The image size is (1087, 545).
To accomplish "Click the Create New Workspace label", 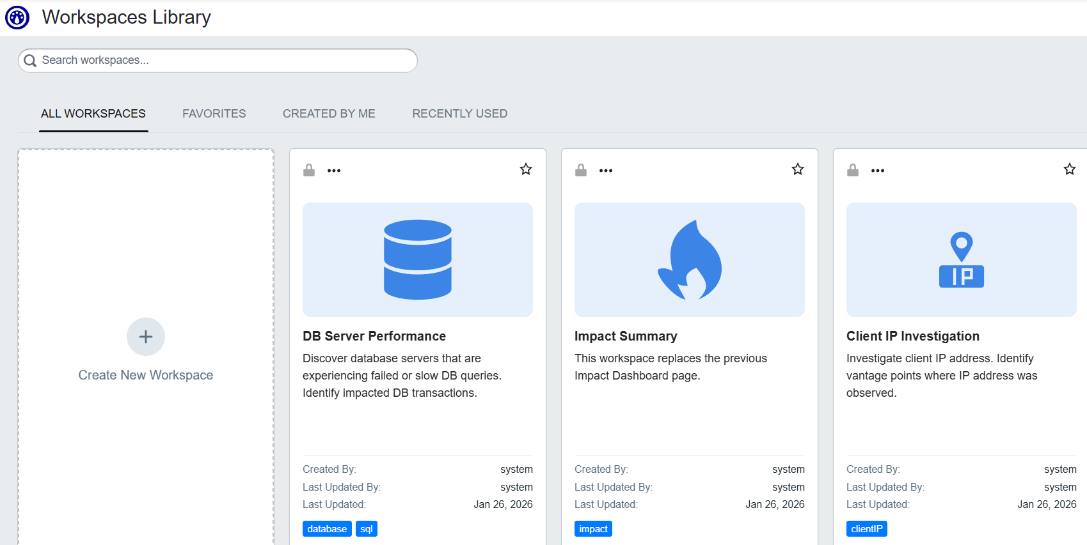I will (x=146, y=375).
